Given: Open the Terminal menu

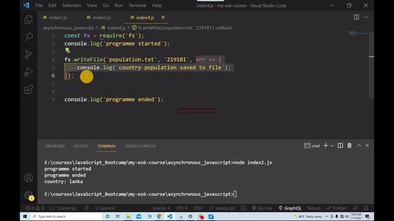Looking at the screenshot, I should click(137, 6).
